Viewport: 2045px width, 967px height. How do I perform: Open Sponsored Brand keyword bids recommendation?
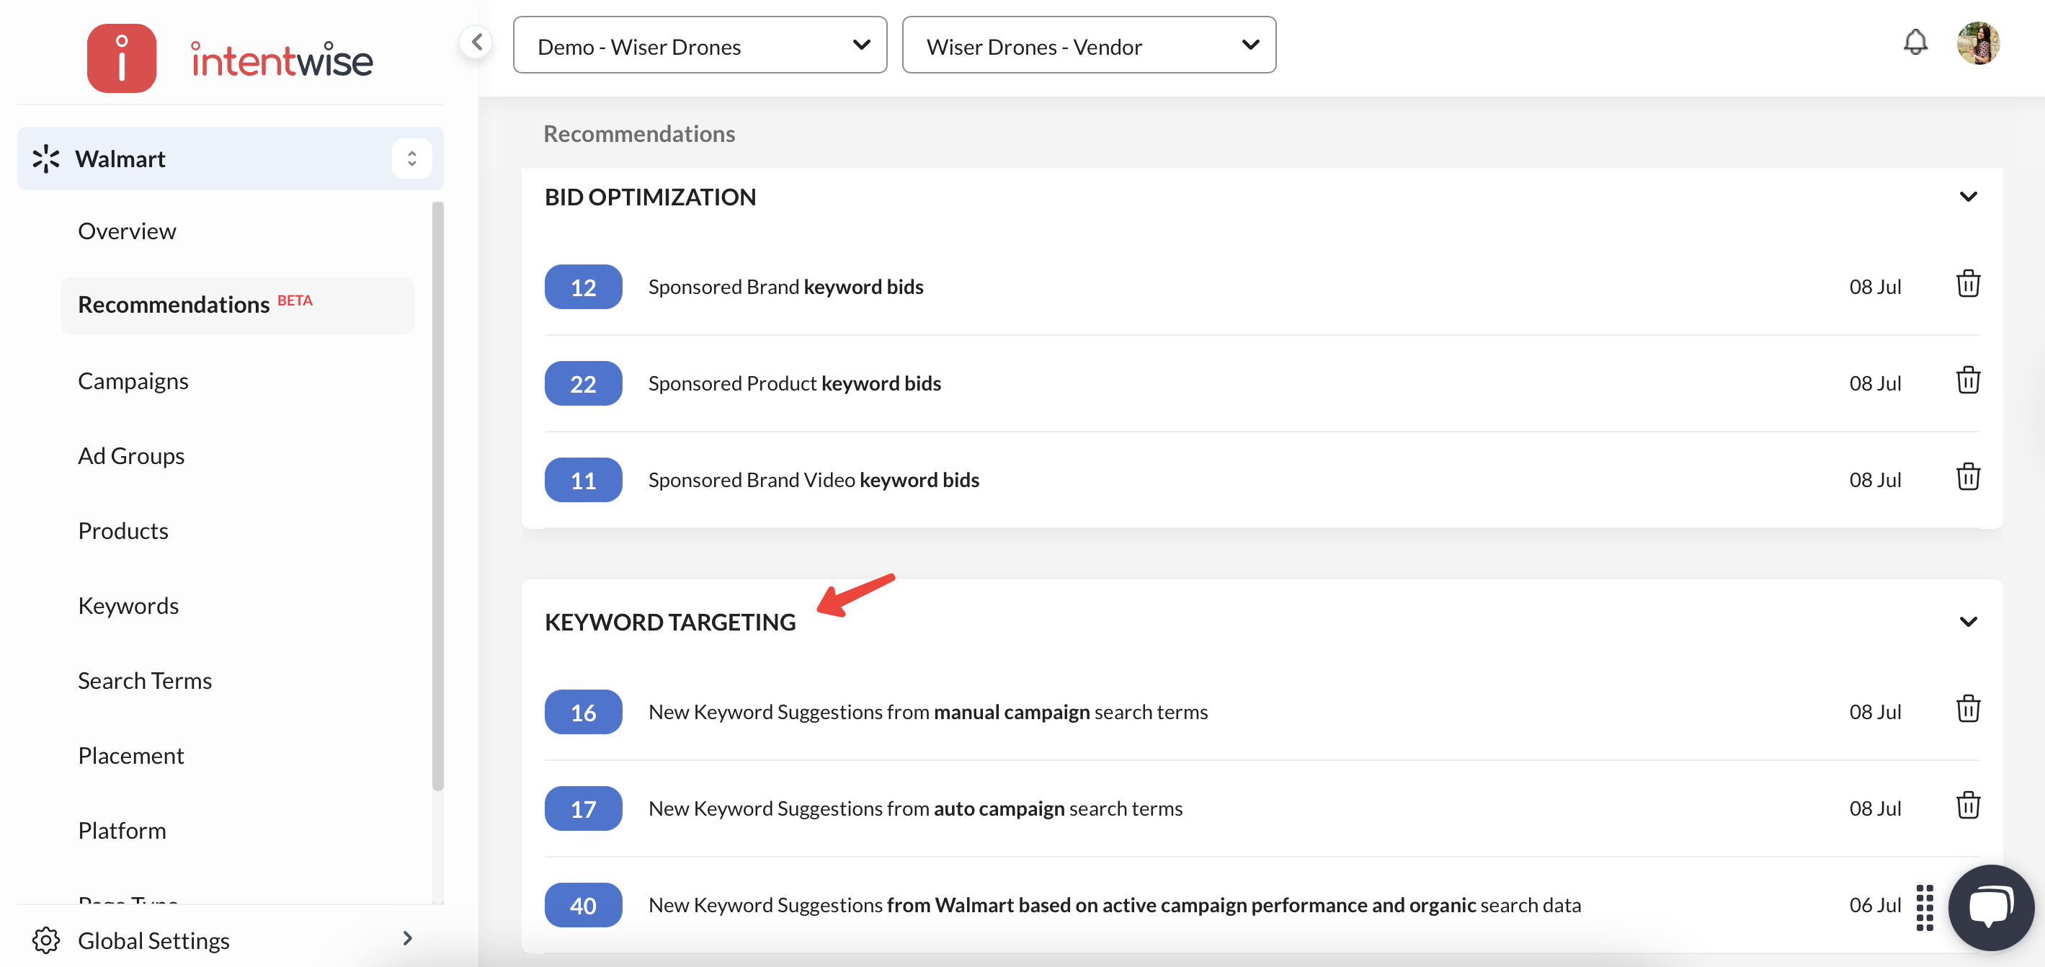(x=785, y=287)
